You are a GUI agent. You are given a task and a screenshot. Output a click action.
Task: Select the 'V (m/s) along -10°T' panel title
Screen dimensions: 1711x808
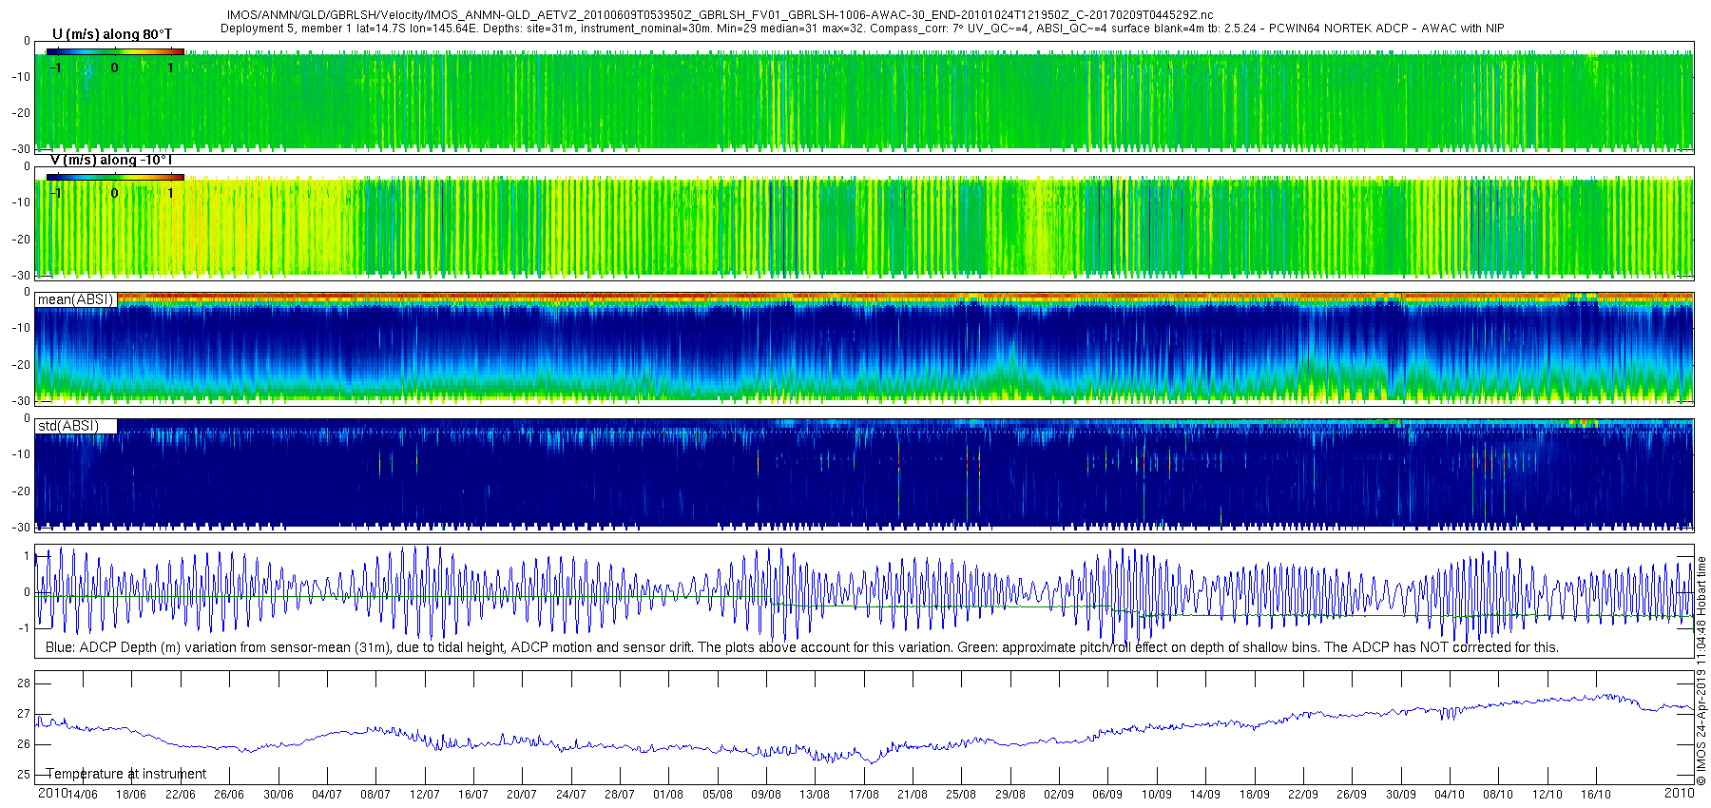[x=111, y=160]
